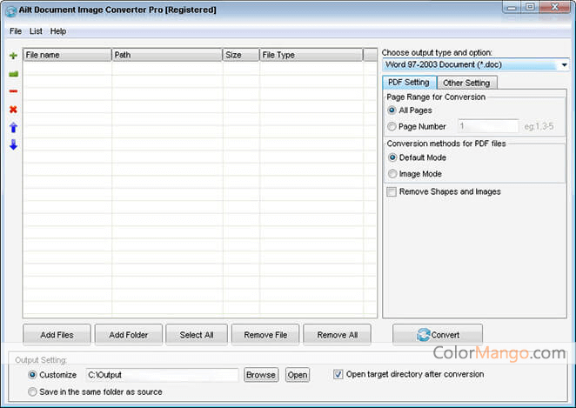The width and height of the screenshot is (576, 408).
Task: Open the List menu
Action: (x=36, y=31)
